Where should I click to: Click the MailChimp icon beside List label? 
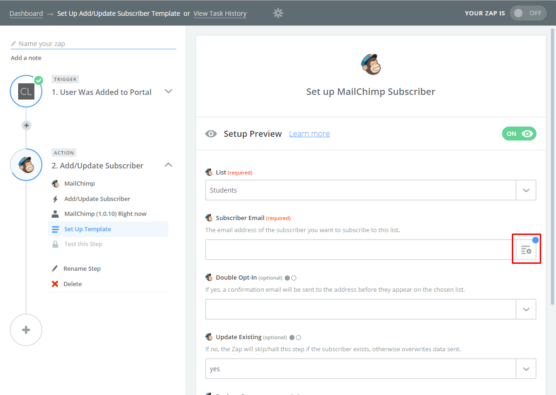click(209, 172)
